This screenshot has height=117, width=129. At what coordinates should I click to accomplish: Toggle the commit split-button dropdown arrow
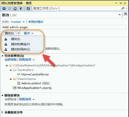click(x=19, y=33)
